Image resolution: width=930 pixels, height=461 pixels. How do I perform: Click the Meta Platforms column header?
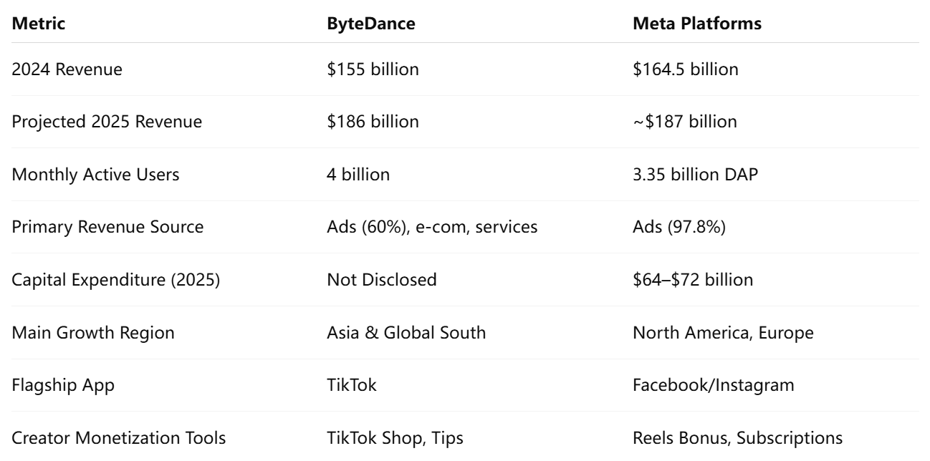tap(687, 24)
